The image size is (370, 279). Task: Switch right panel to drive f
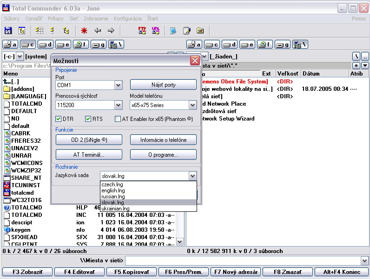pos(265,44)
